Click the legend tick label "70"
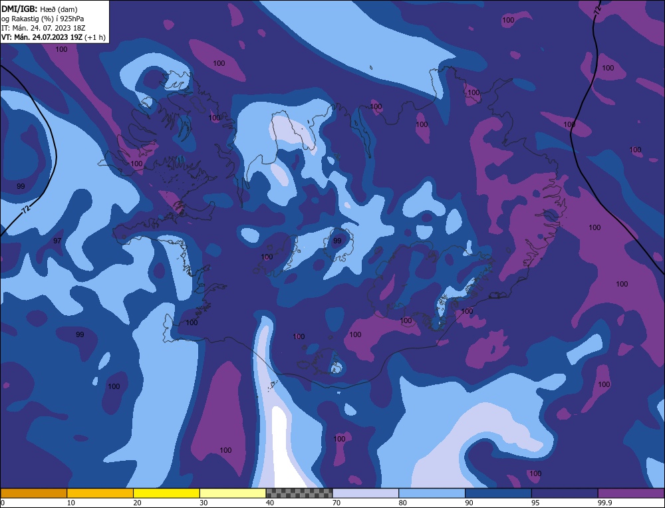 pyautogui.click(x=336, y=503)
